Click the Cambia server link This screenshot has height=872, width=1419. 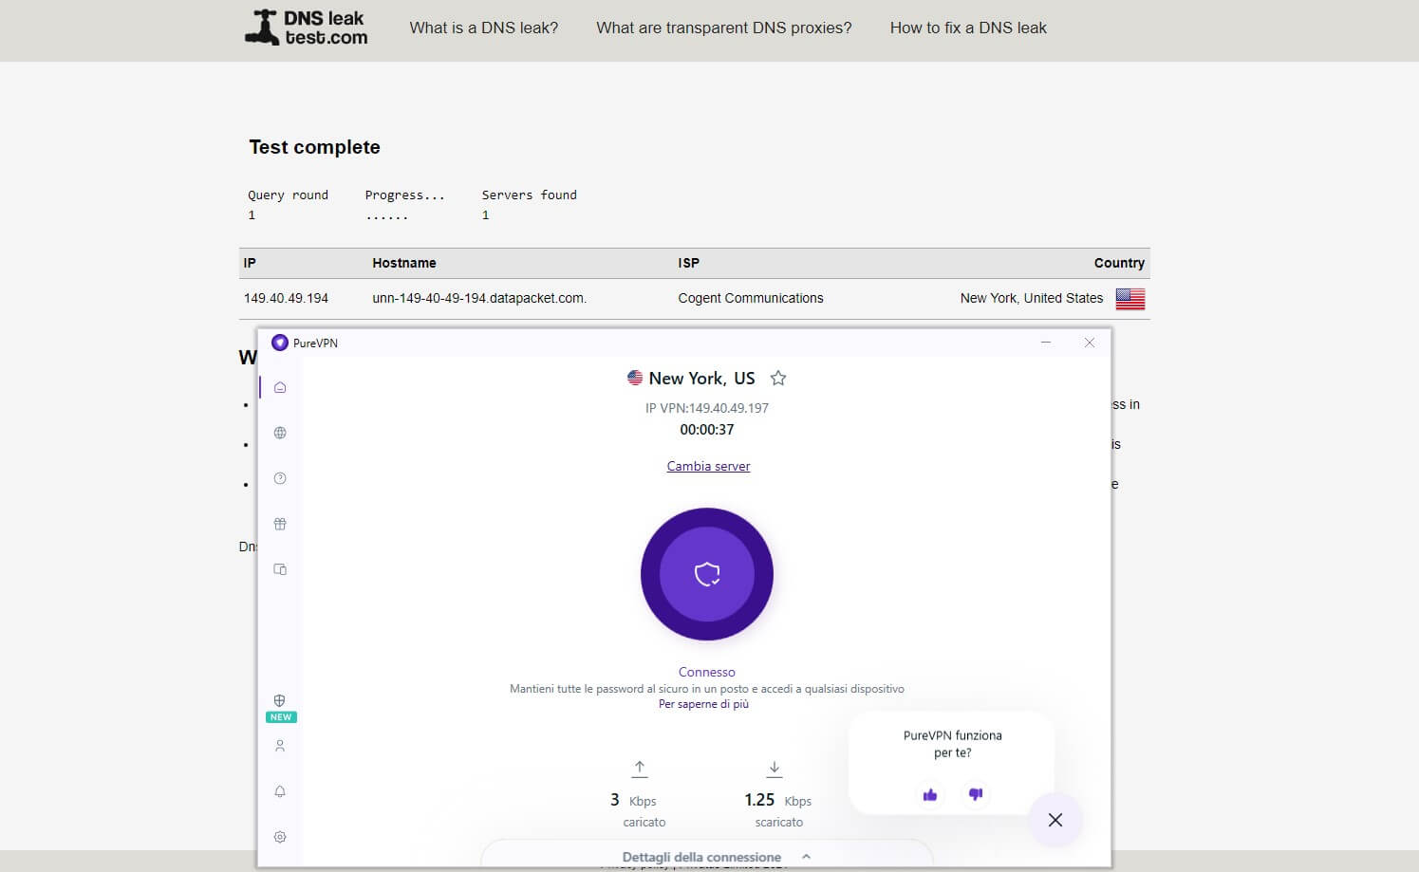pyautogui.click(x=708, y=466)
